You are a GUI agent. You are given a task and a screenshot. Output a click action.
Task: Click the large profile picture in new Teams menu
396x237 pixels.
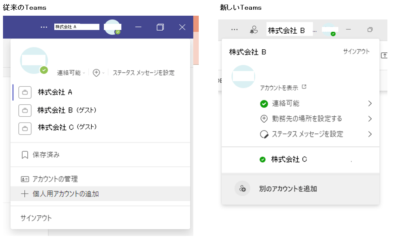(243, 76)
